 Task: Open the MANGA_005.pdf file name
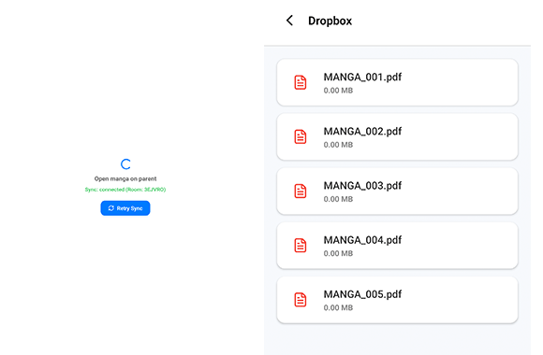tap(362, 294)
